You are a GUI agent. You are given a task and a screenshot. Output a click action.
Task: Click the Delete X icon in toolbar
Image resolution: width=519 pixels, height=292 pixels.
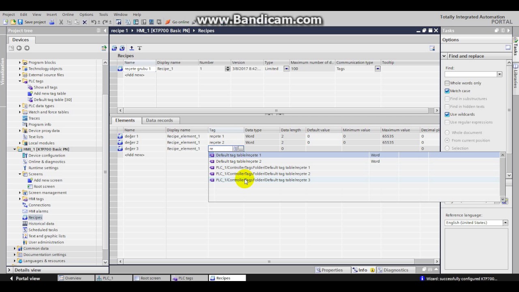84,22
